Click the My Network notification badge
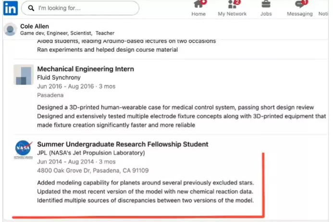333x222 pixels. [x=237, y=2]
